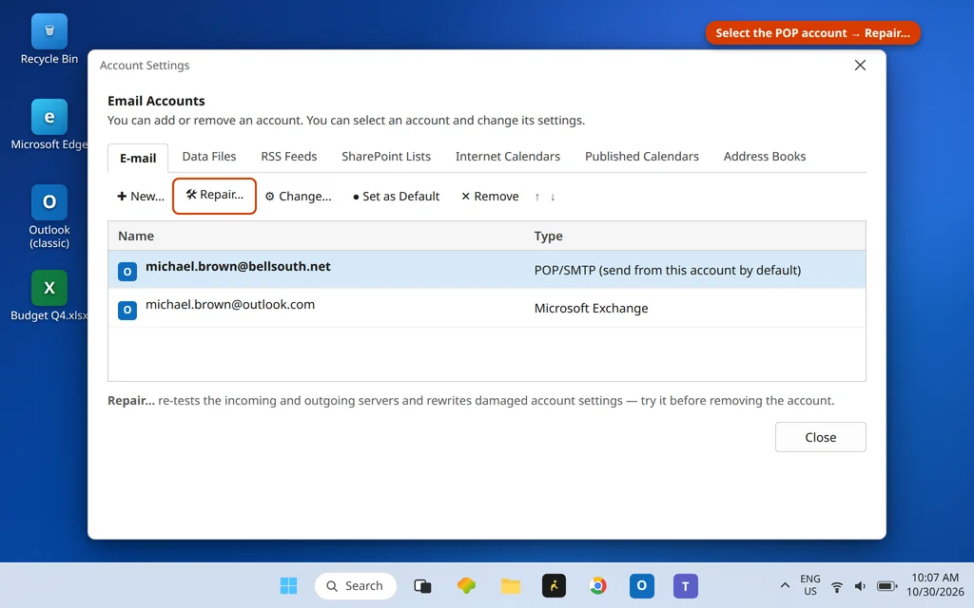This screenshot has width=974, height=608.
Task: Click the bellsouth.net account icon
Action: (x=127, y=271)
